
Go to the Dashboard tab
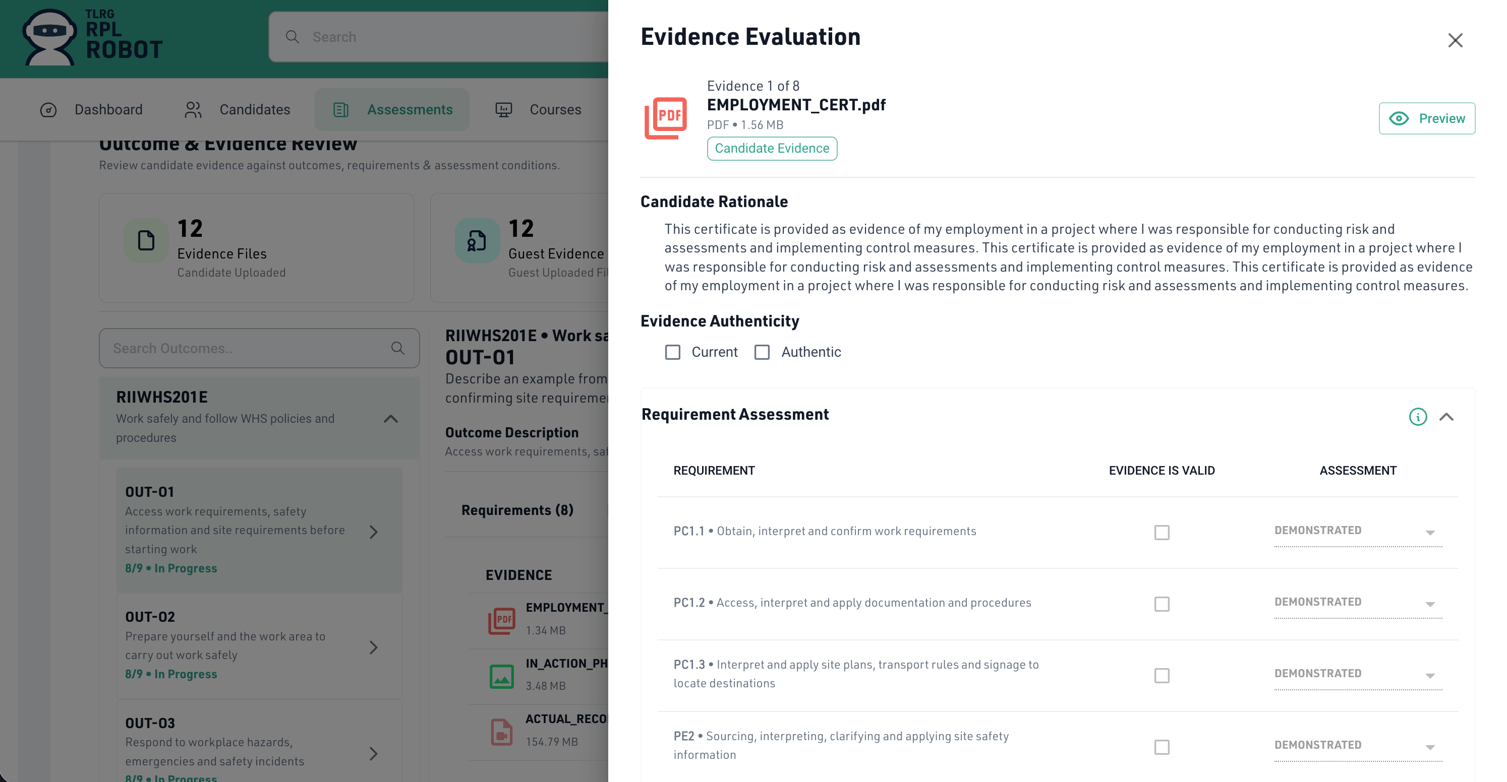(91, 110)
